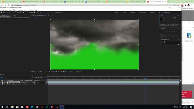Image resolution: width=194 pixels, height=109 pixels.
Task: Click the layer anchor point in viewer
Action: point(94,45)
